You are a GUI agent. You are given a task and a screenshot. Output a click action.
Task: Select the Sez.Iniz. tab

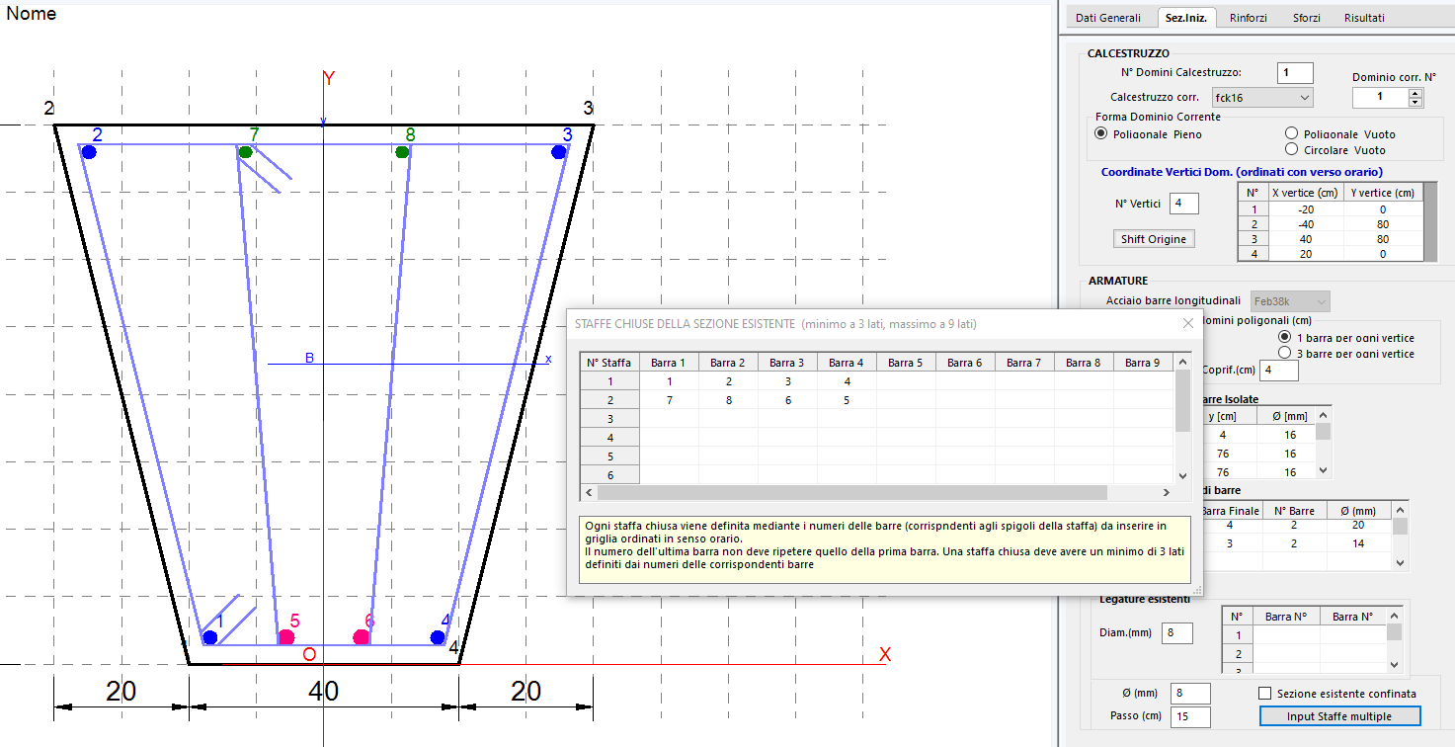click(1186, 17)
